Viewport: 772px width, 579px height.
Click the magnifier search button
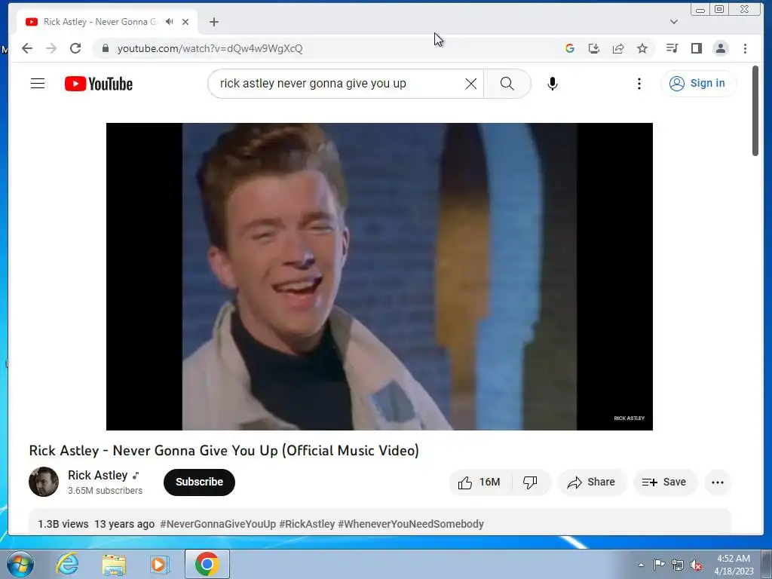pos(507,84)
